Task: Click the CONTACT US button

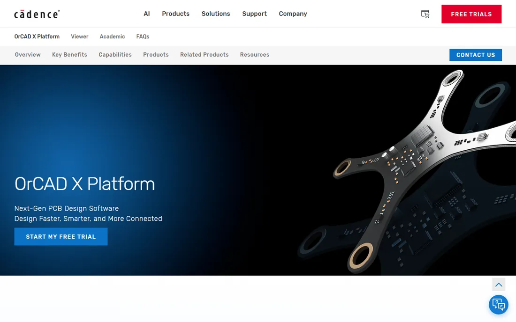Action: tap(476, 55)
